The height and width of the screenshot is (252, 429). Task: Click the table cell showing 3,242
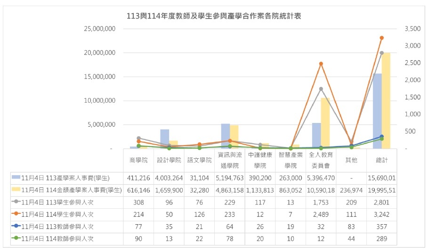381,214
